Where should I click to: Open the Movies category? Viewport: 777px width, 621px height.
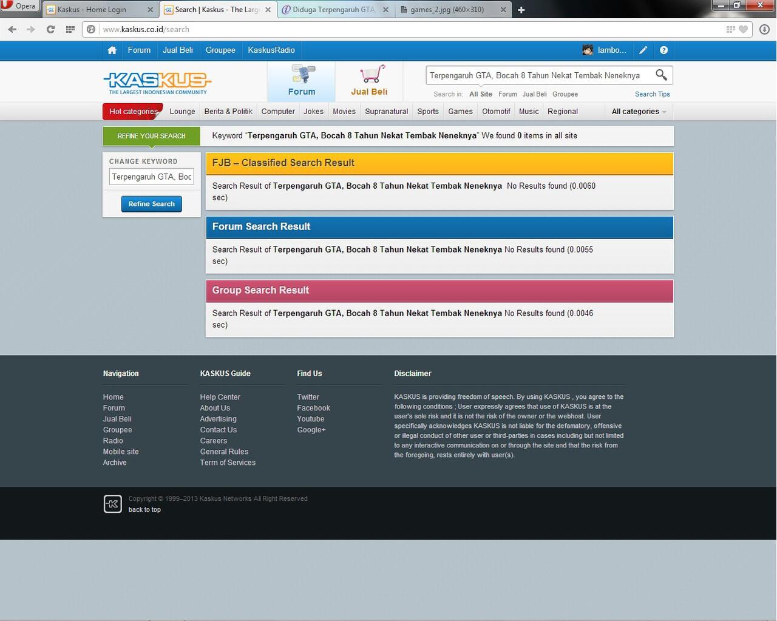pos(344,112)
